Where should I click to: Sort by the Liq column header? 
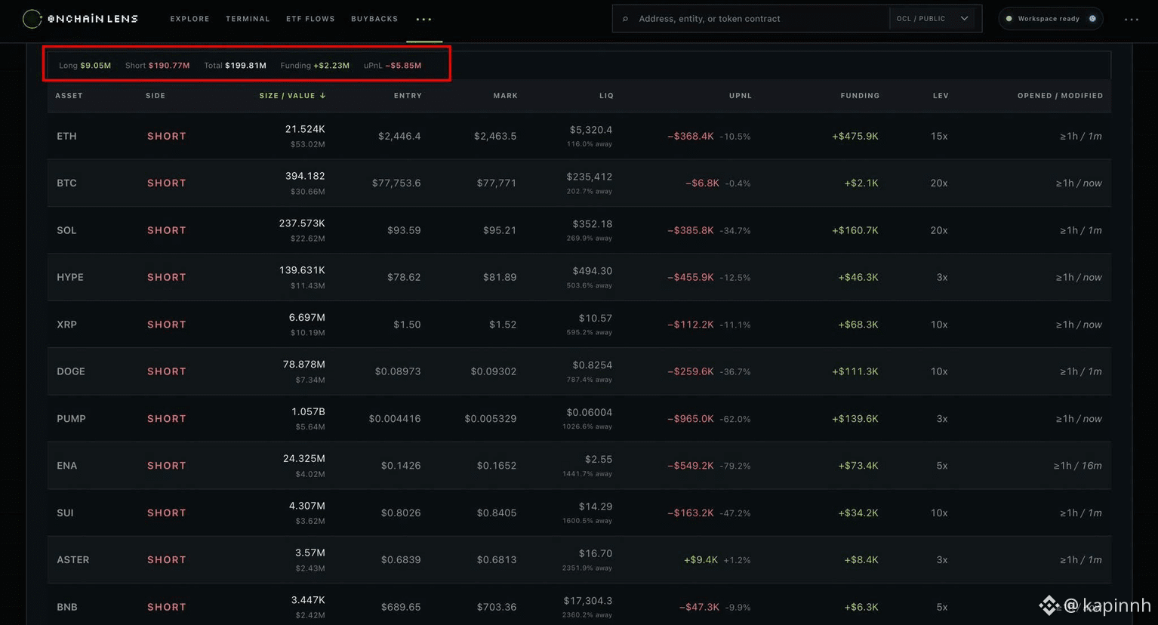click(x=607, y=96)
